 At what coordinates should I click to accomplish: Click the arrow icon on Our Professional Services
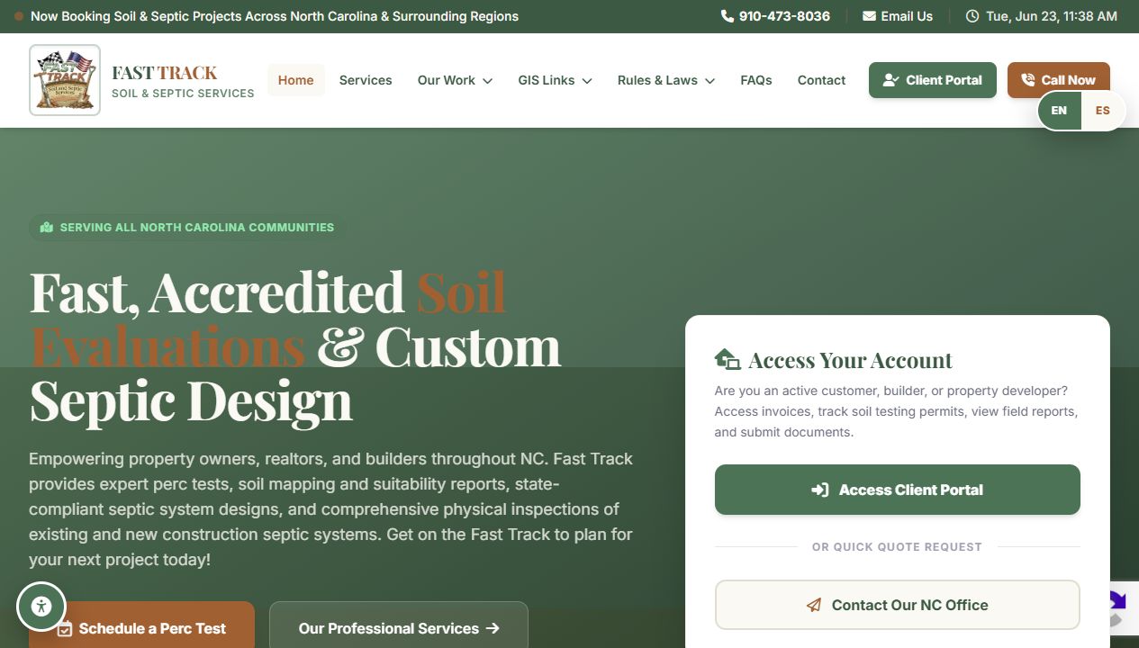point(493,628)
